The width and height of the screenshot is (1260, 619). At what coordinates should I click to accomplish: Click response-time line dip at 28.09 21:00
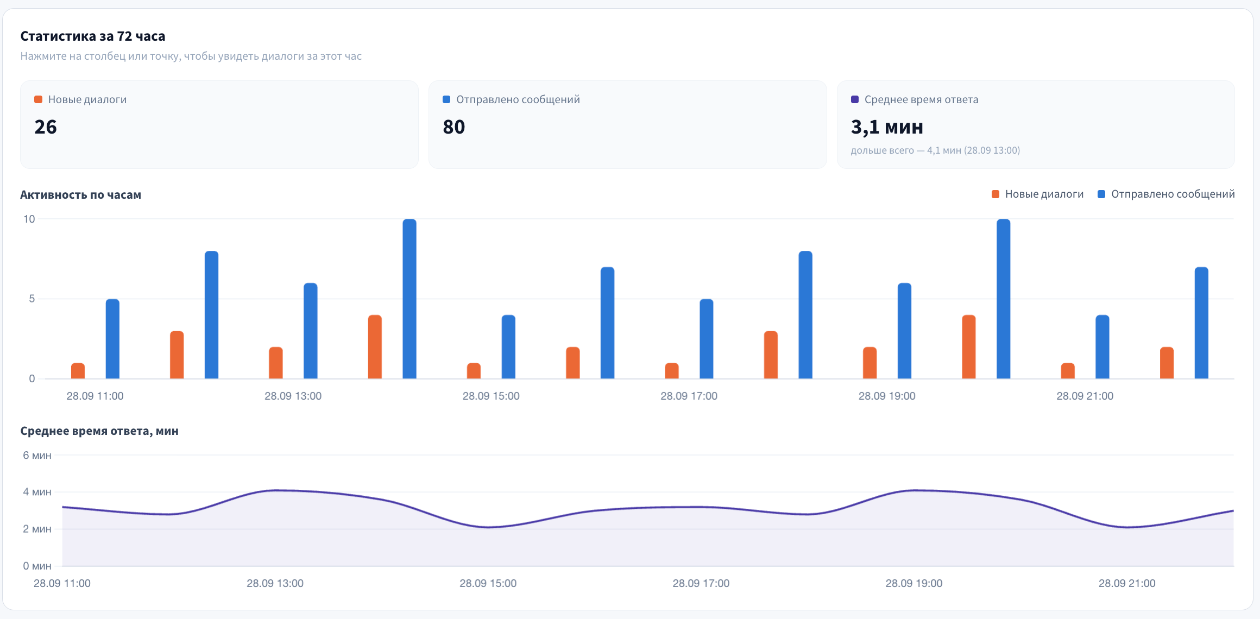[x=1127, y=527]
